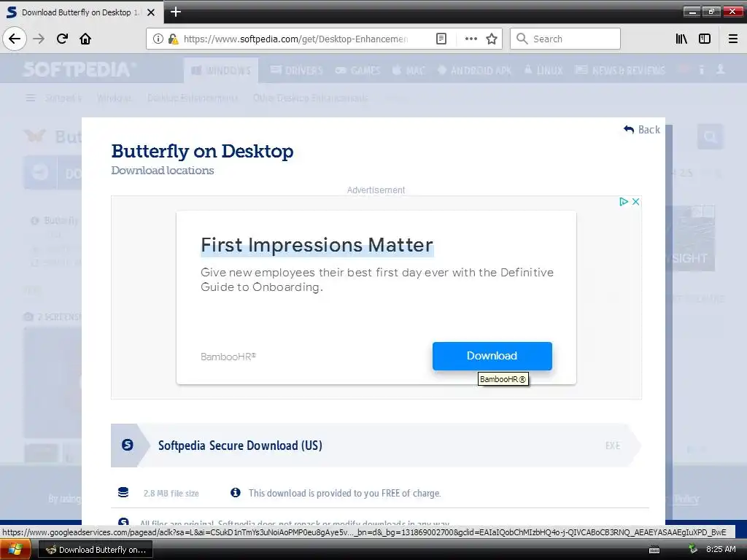Open NEWS & REVIEWS section on Softpedia
Image resolution: width=747 pixels, height=560 pixels.
620,71
